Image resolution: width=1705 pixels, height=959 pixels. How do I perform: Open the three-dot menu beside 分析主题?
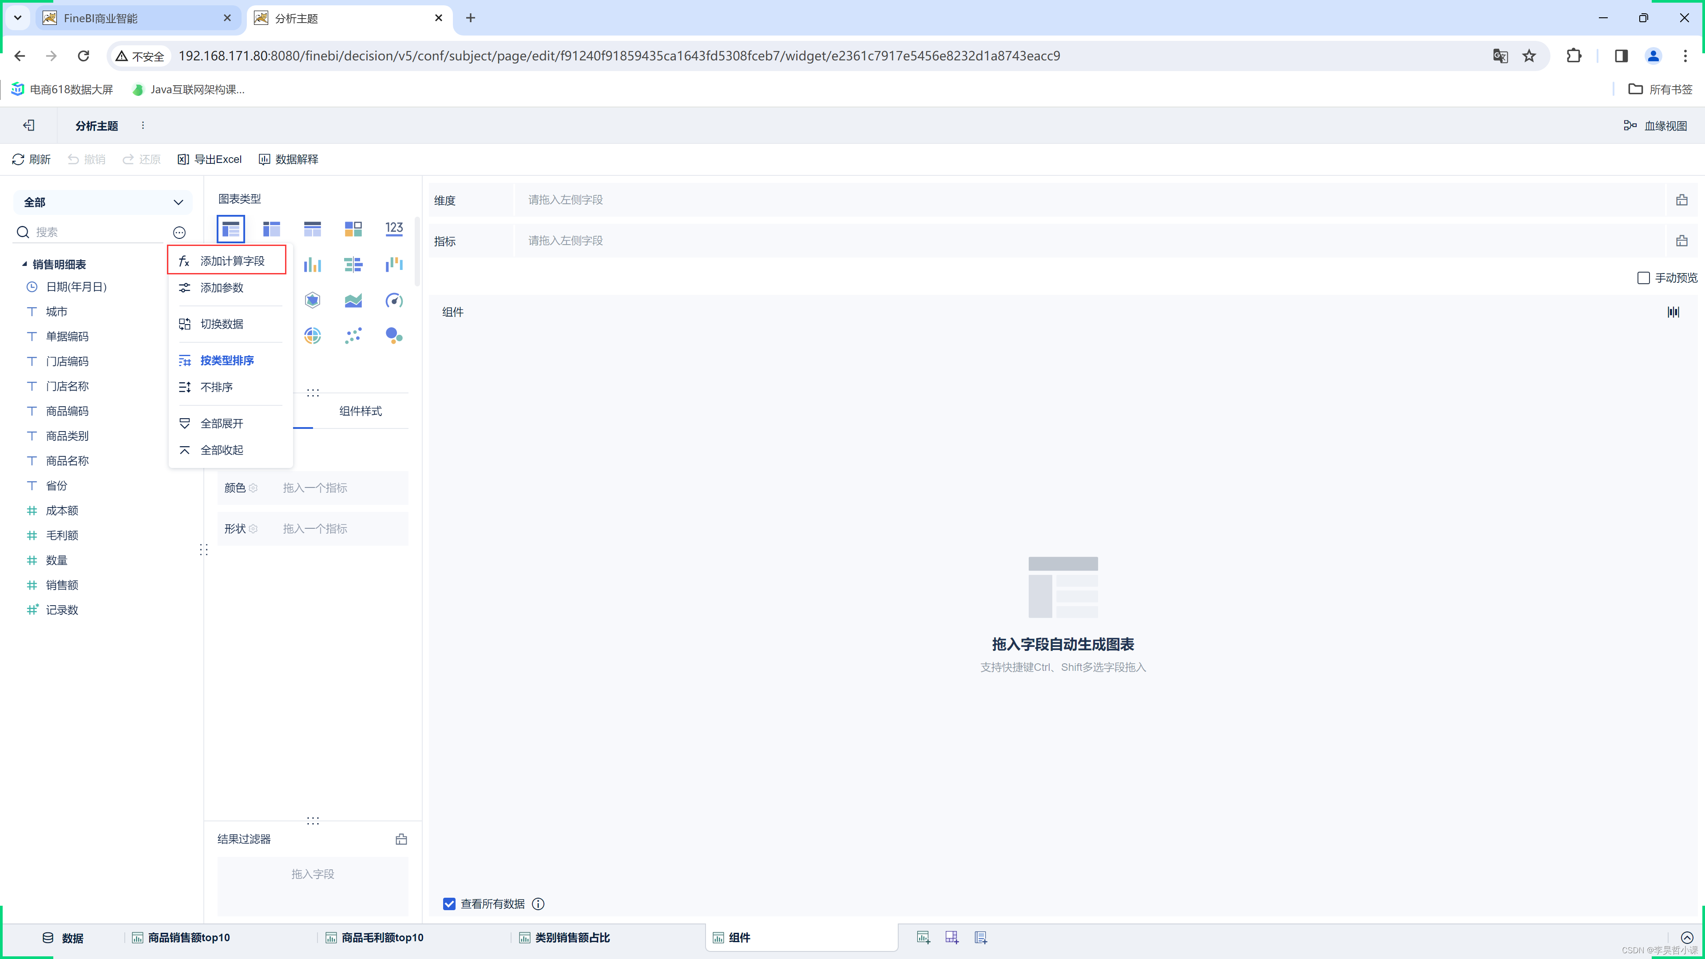[x=143, y=125]
